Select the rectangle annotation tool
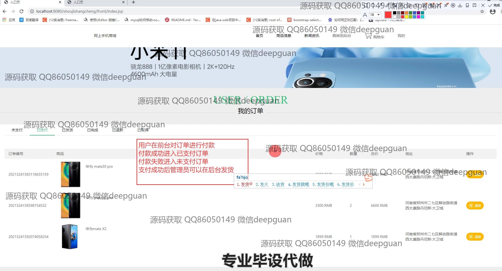This screenshot has width=502, height=271. [x=366, y=5]
